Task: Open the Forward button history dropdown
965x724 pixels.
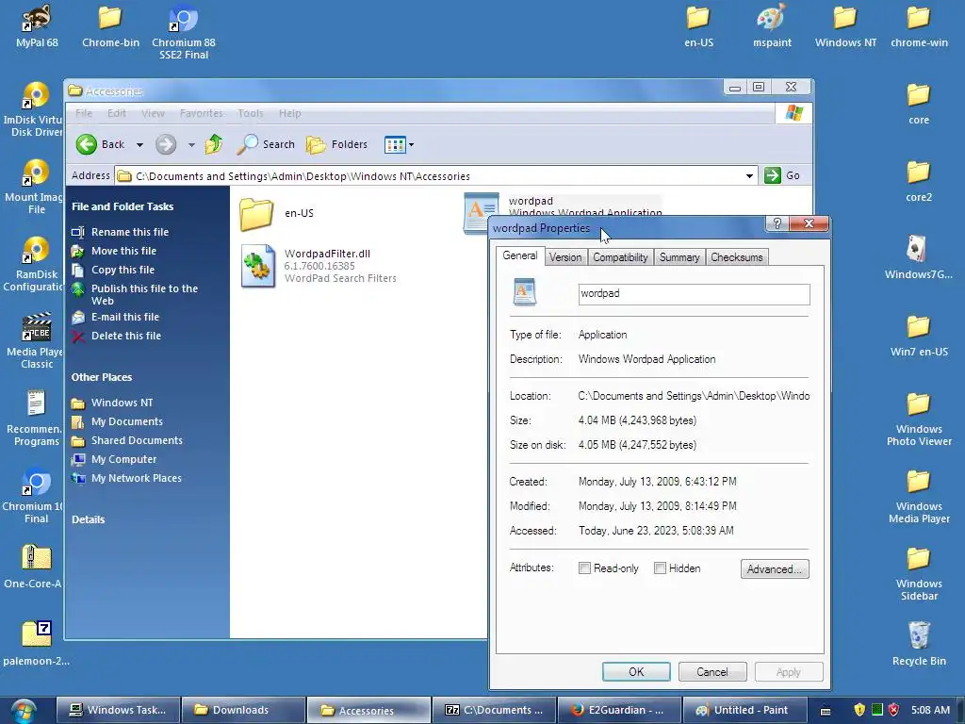Action: click(191, 144)
